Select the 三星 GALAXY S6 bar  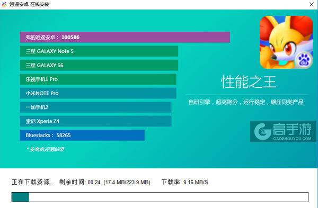99,65
